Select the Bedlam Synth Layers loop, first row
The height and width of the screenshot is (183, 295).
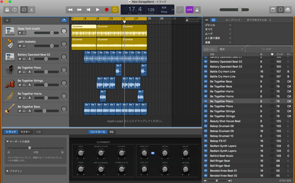click(x=247, y=146)
